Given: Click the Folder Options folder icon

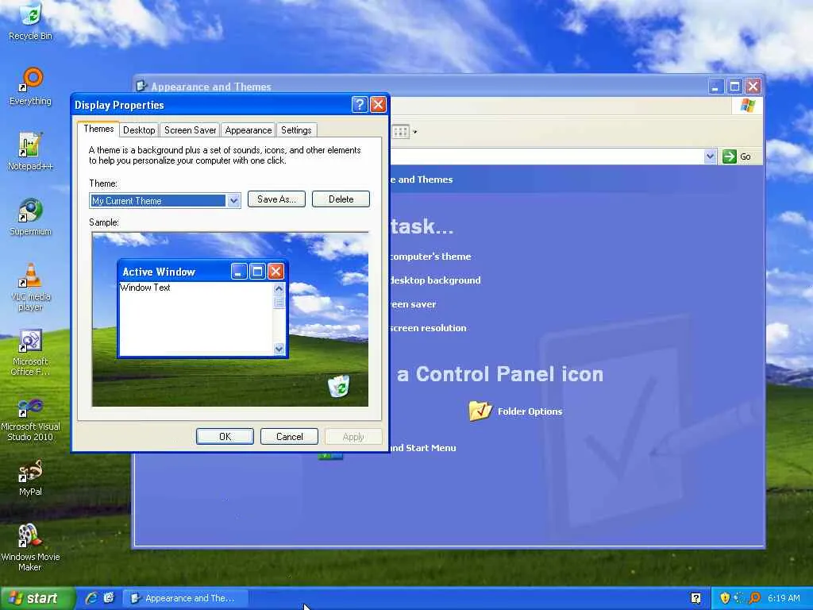Looking at the screenshot, I should pyautogui.click(x=480, y=411).
